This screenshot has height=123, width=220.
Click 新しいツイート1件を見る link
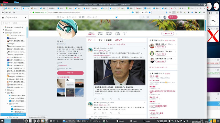pos(116,44)
